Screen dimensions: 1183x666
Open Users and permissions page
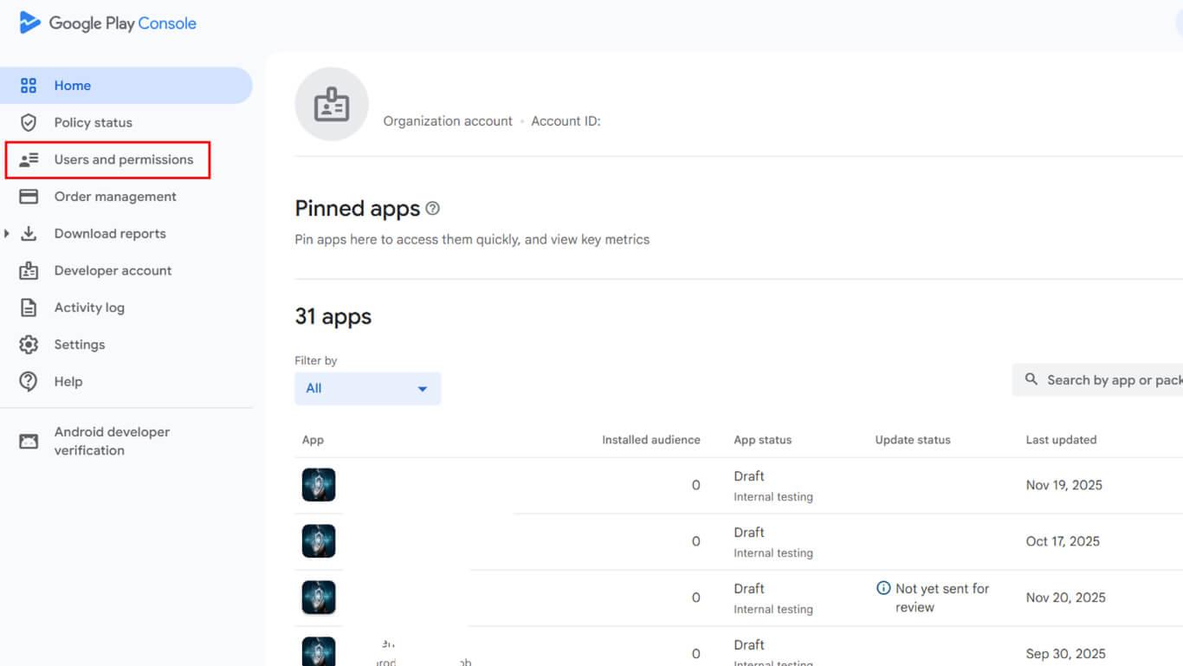[123, 160]
